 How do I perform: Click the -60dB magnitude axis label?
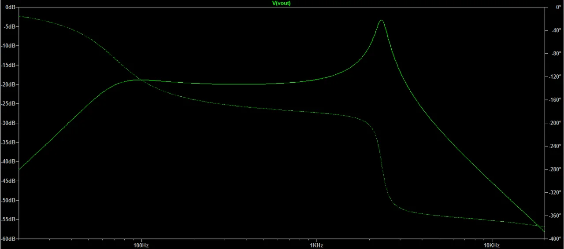point(8,239)
